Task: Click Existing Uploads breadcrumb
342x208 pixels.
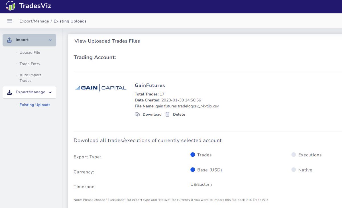Action: 70,21
